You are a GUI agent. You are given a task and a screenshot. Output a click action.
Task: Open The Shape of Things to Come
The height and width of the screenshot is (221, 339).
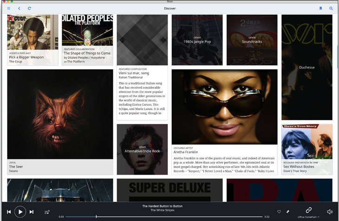(x=87, y=53)
